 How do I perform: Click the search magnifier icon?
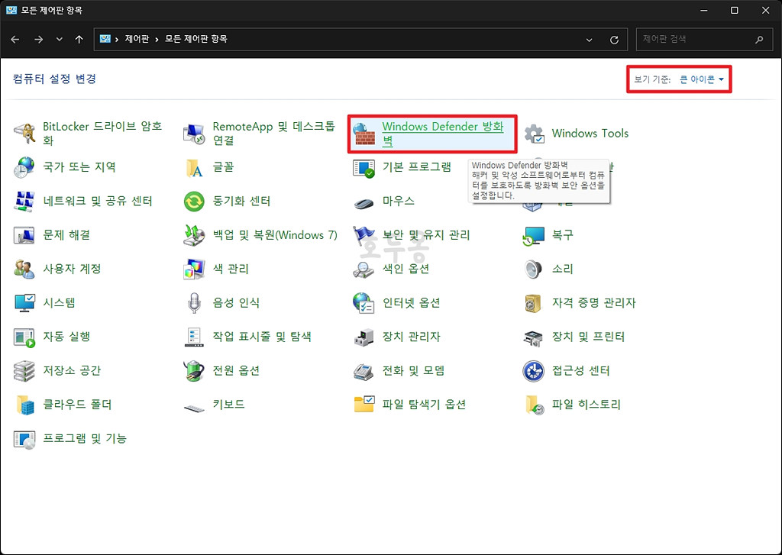click(x=759, y=40)
